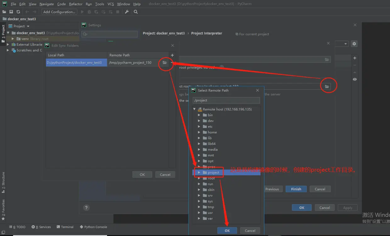390x236 pixels.
Task: Click the minus icon in Edit Sync Folders
Action: tap(172, 62)
